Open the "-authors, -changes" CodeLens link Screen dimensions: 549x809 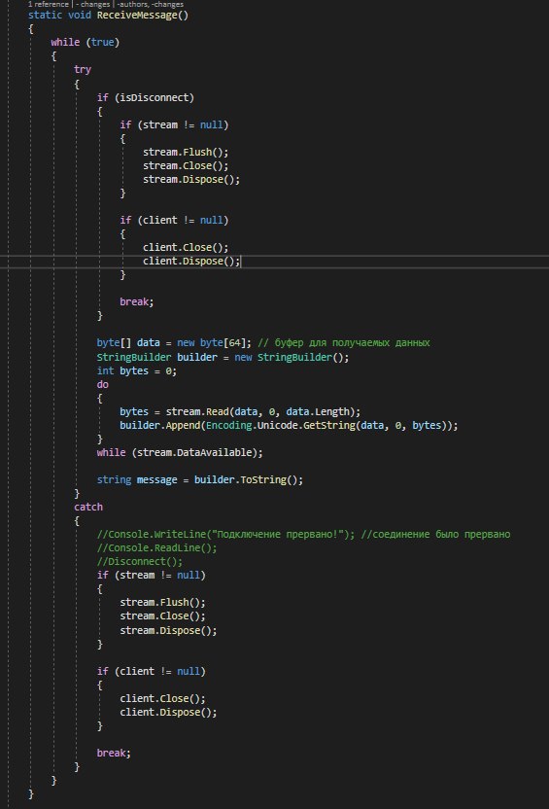tap(150, 4)
